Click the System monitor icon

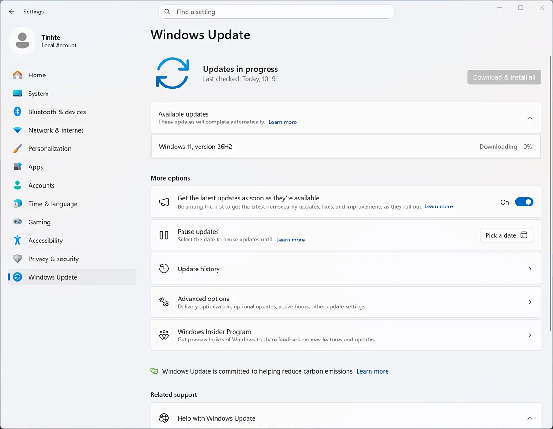[18, 94]
